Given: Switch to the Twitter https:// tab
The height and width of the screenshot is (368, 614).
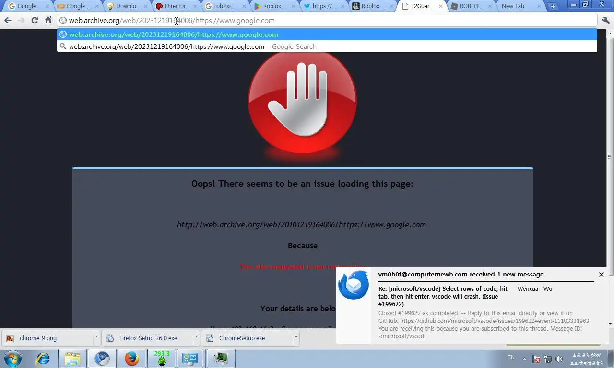Looking at the screenshot, I should [324, 6].
